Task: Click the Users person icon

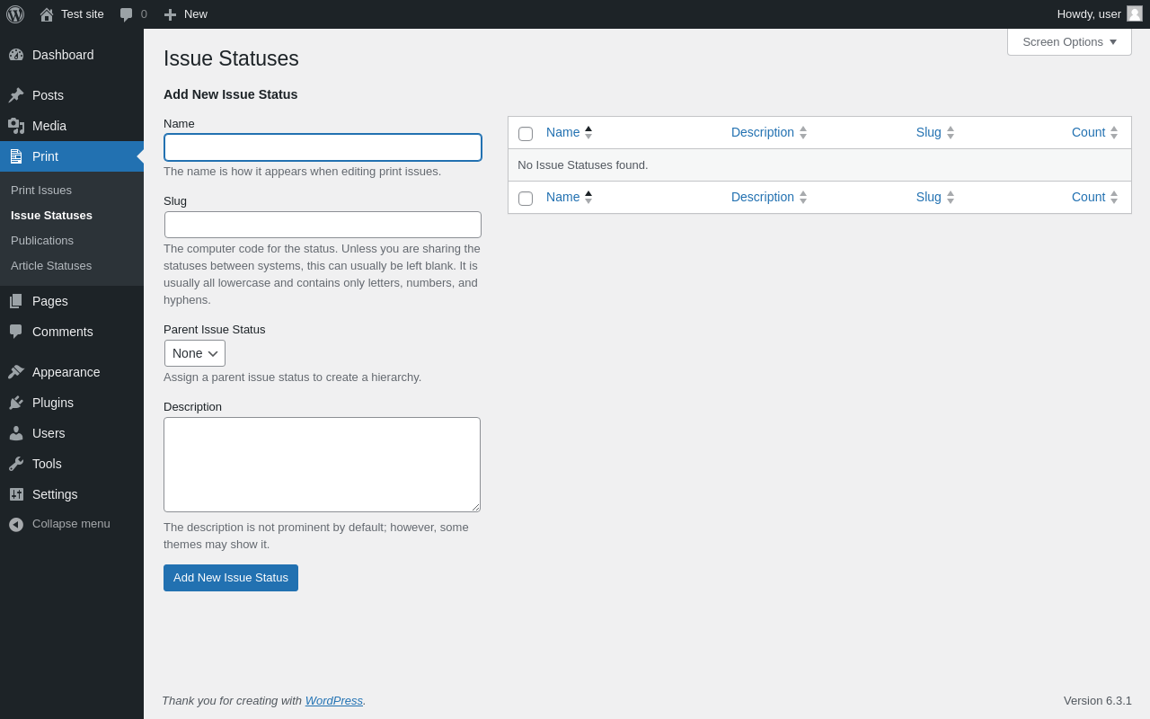Action: click(x=16, y=433)
